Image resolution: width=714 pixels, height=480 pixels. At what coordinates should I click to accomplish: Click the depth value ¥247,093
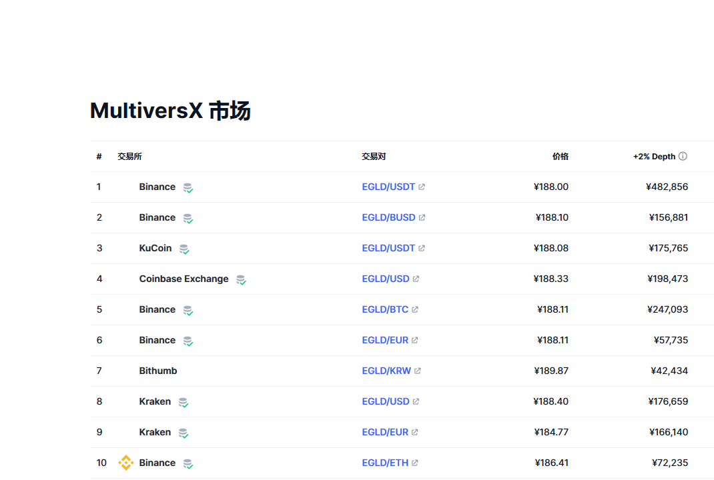tap(667, 309)
